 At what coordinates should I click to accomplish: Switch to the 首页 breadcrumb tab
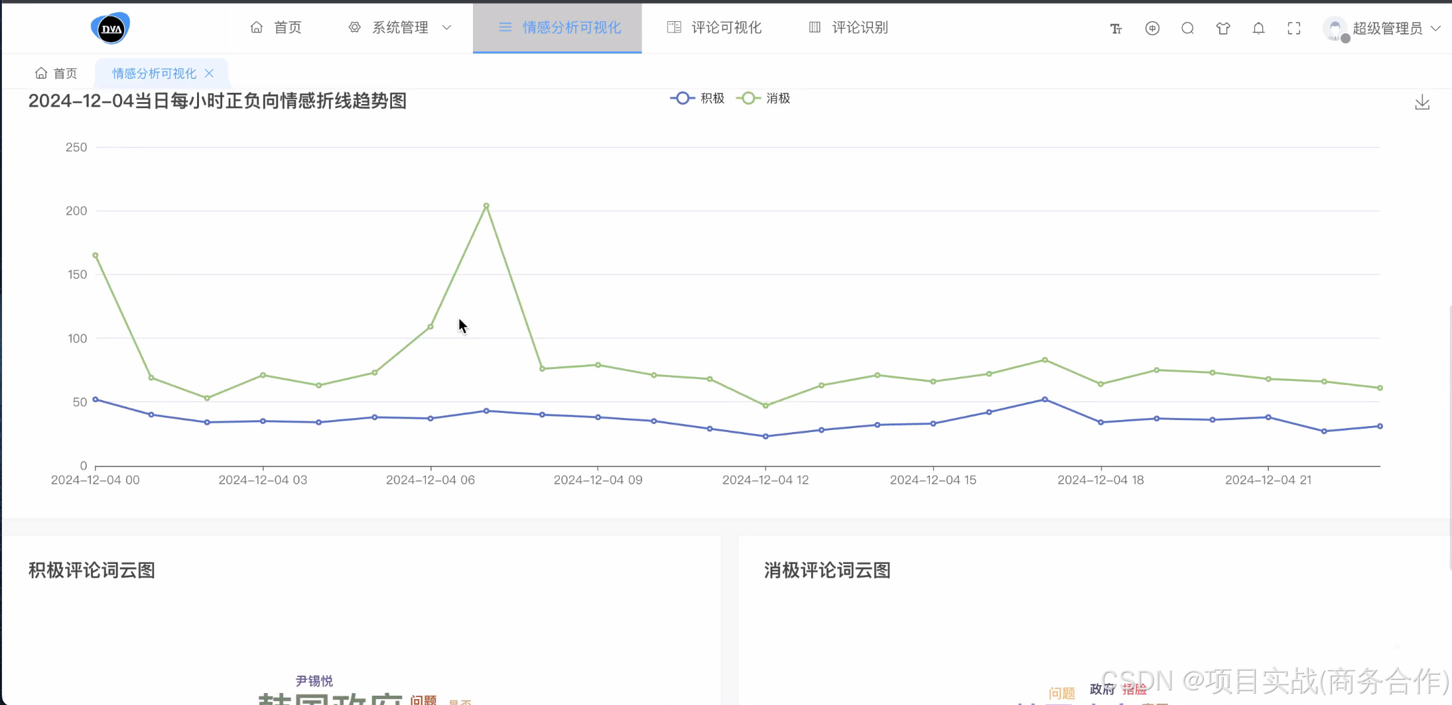[x=56, y=73]
